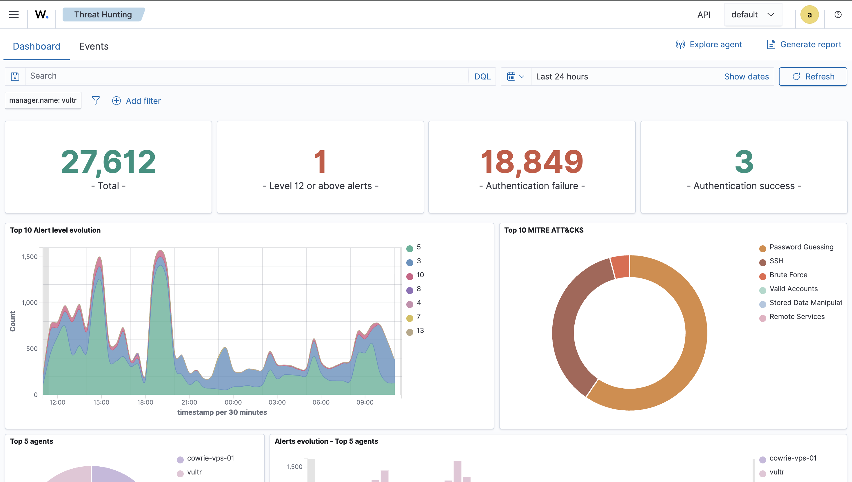Focus the Search query input field
This screenshot has width=852, height=482.
pyautogui.click(x=246, y=76)
